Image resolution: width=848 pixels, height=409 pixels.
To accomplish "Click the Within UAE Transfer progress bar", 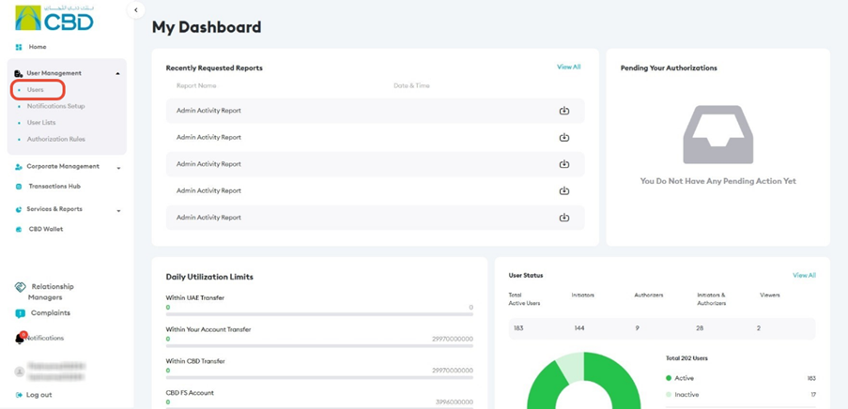I will pos(319,314).
